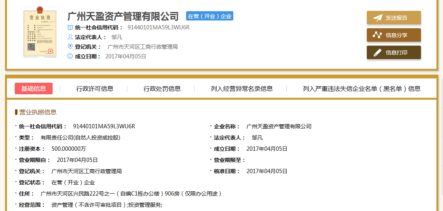This screenshot has width=443, height=211.
Task: Click the pencil icon on 信息打印
Action: tap(378, 53)
